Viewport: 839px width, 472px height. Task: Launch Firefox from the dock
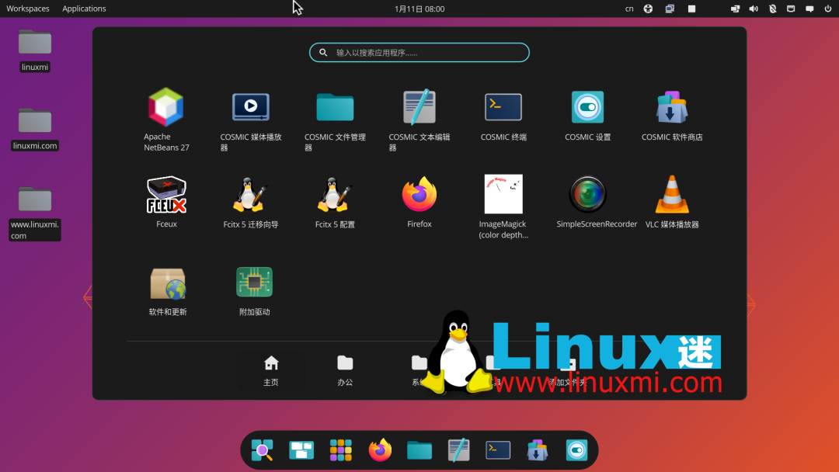tap(380, 450)
